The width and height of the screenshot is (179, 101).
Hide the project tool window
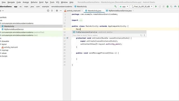(61, 11)
